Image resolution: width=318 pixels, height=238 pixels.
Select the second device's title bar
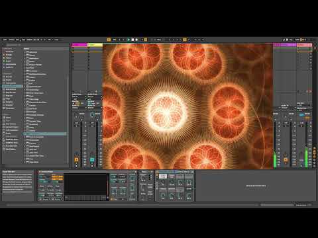tap(145, 172)
